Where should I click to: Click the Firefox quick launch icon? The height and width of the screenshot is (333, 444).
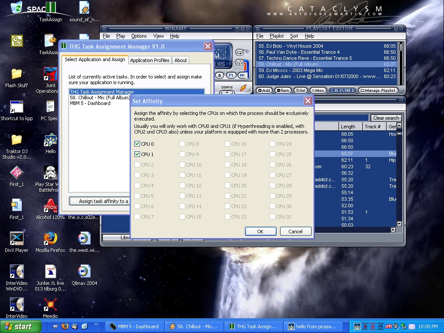tap(65, 326)
